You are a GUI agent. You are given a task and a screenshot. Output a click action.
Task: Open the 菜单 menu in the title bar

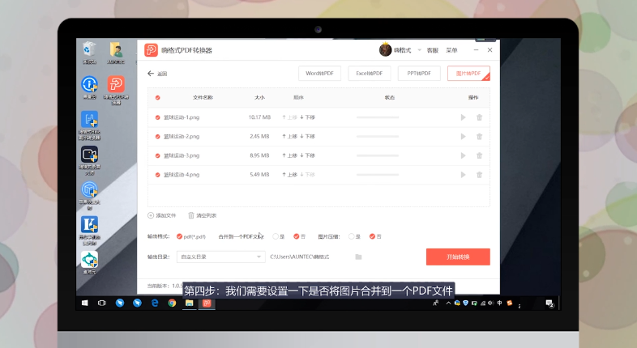pyautogui.click(x=451, y=50)
